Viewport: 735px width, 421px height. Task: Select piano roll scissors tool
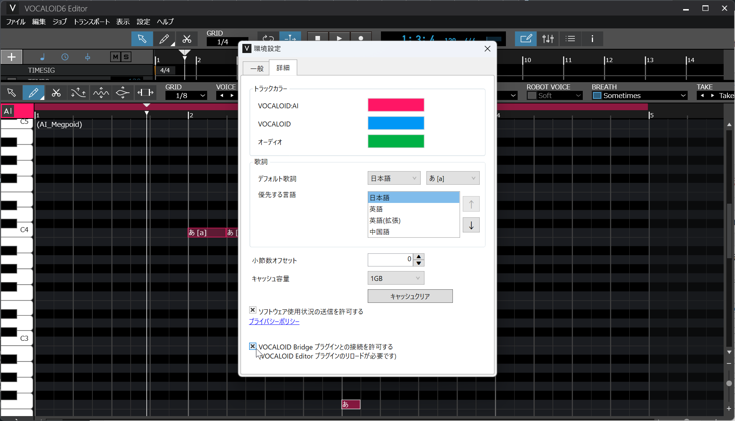(x=56, y=92)
